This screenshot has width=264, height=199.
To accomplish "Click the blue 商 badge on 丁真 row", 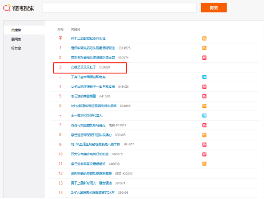I will [x=204, y=77].
